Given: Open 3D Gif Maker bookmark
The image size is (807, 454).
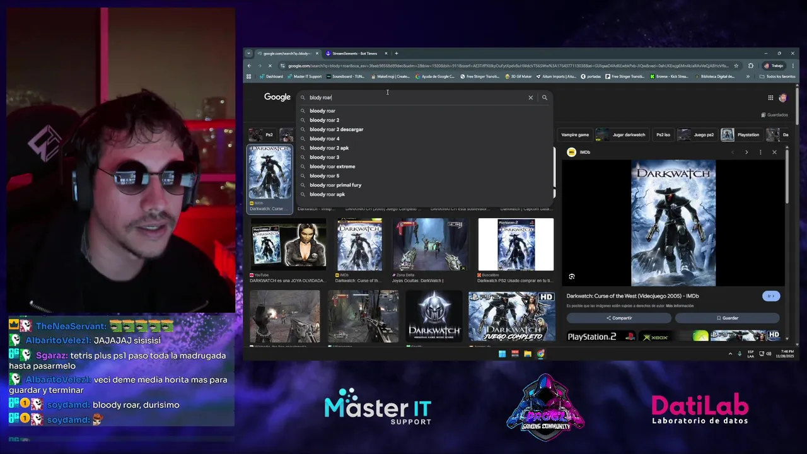Looking at the screenshot, I should pos(517,76).
